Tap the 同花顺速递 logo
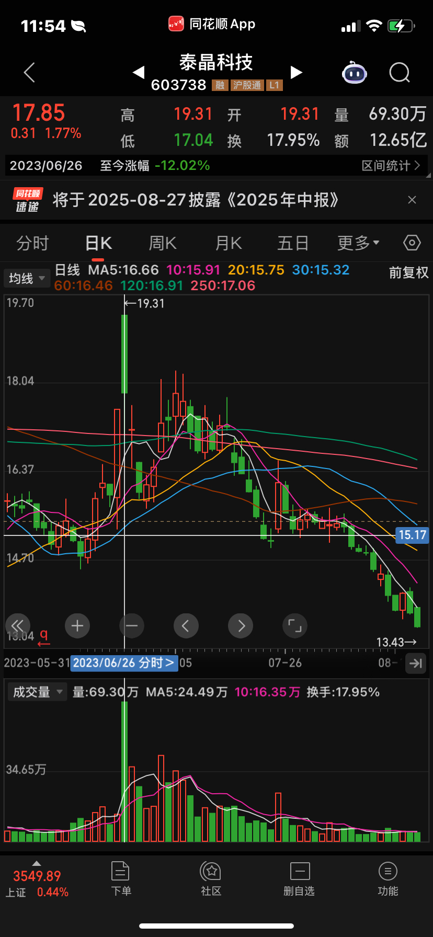Viewport: 433px width, 937px height. (28, 200)
